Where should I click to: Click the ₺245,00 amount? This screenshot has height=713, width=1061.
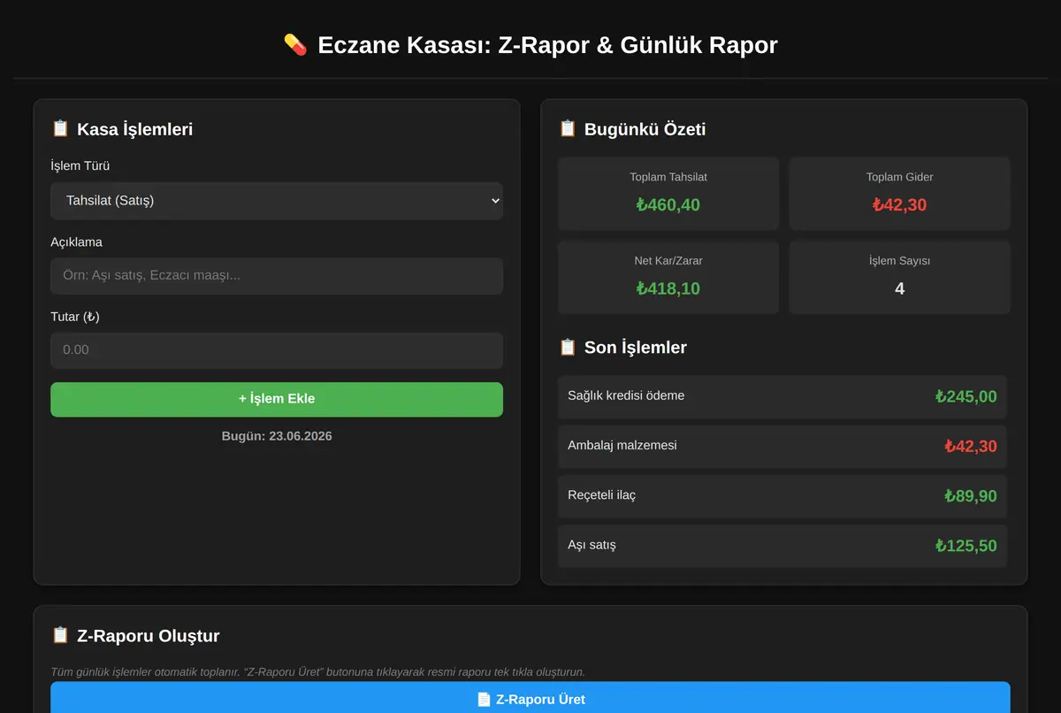point(966,396)
